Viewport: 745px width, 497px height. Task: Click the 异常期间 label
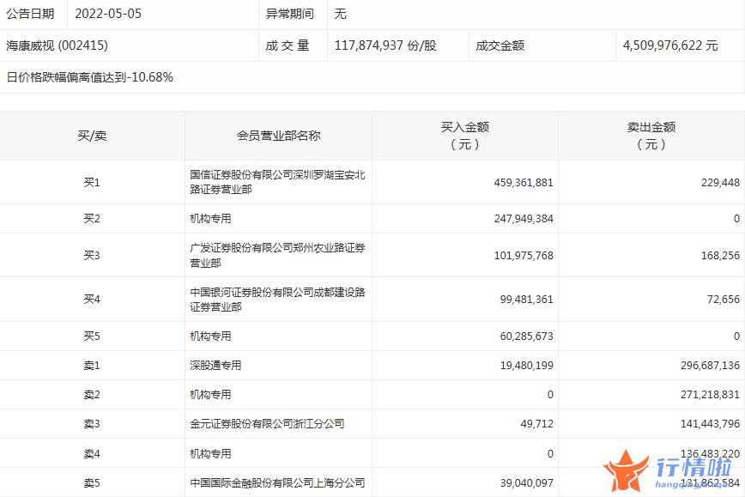coord(290,14)
